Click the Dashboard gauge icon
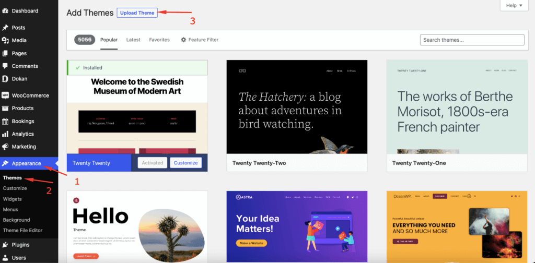 [5, 11]
